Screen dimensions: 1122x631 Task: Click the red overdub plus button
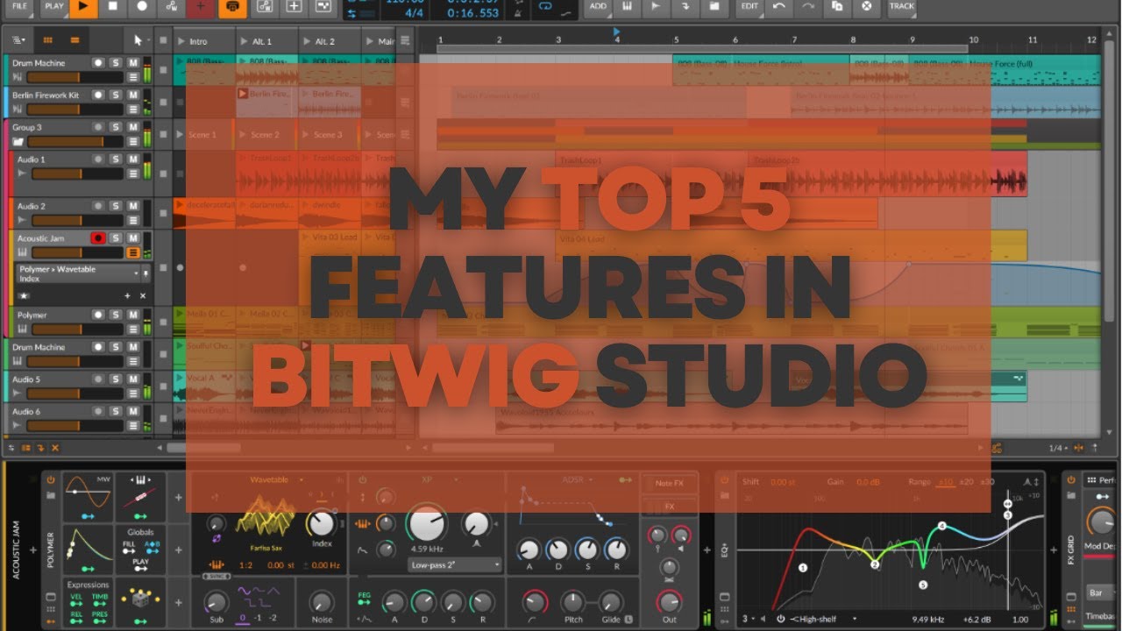[x=202, y=7]
